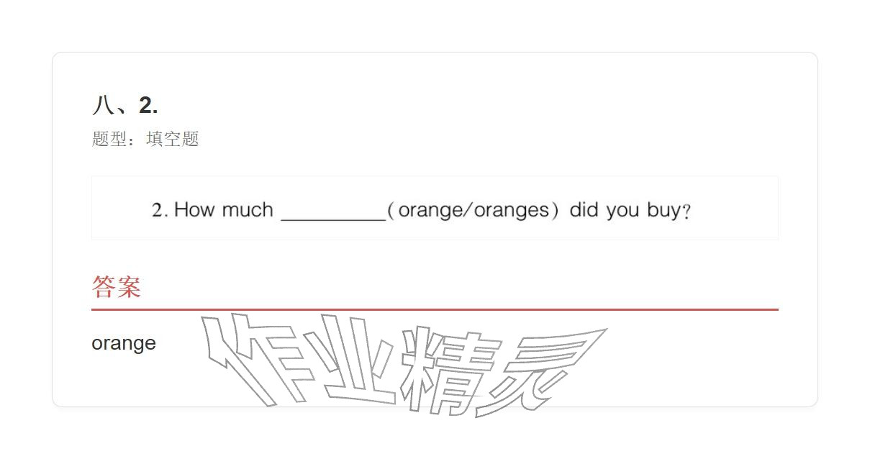The width and height of the screenshot is (870, 459).
Task: Click the "八、2." question heading
Action: pyautogui.click(x=125, y=105)
